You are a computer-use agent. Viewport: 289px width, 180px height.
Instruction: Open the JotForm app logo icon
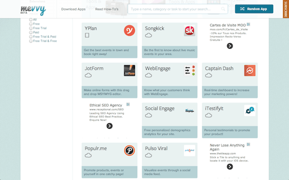coord(129,70)
